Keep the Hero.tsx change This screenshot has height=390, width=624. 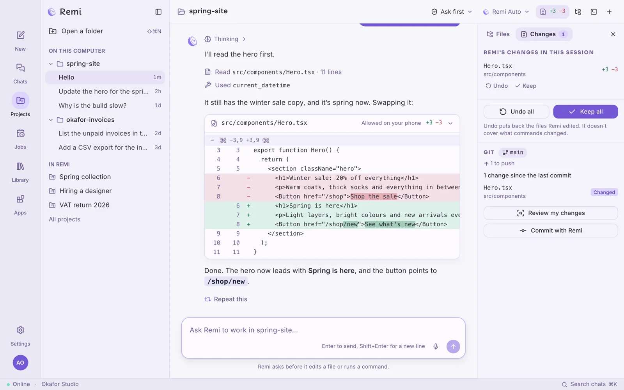pyautogui.click(x=526, y=86)
